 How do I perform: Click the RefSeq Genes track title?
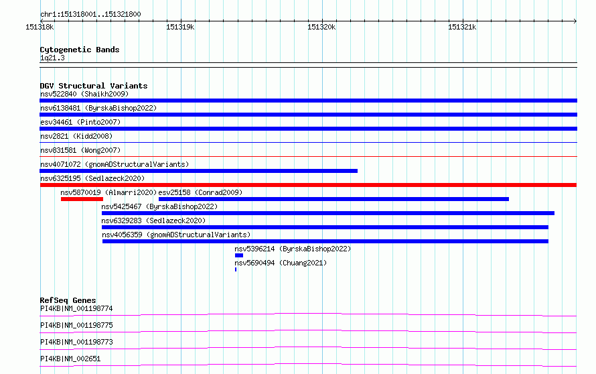click(x=68, y=300)
